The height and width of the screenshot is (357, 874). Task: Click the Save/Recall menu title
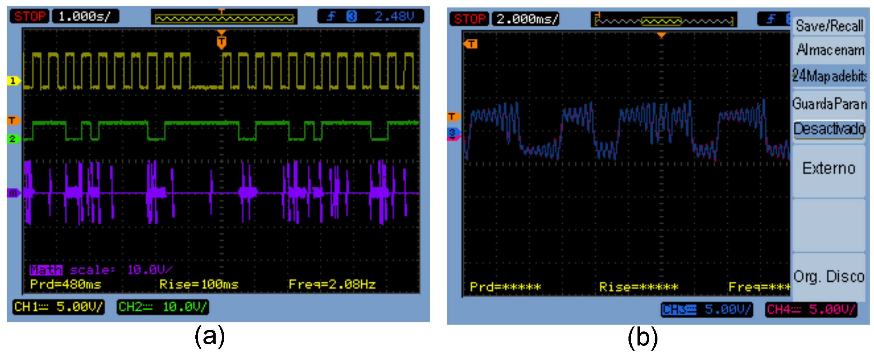(x=829, y=26)
